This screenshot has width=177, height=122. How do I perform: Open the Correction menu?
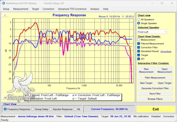[x=49, y=9]
